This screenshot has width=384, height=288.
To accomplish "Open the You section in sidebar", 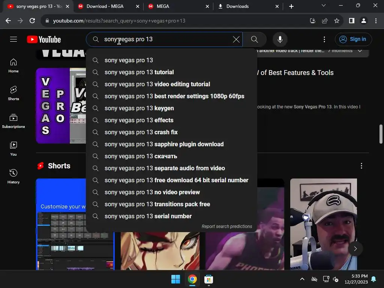I will [x=13, y=148].
